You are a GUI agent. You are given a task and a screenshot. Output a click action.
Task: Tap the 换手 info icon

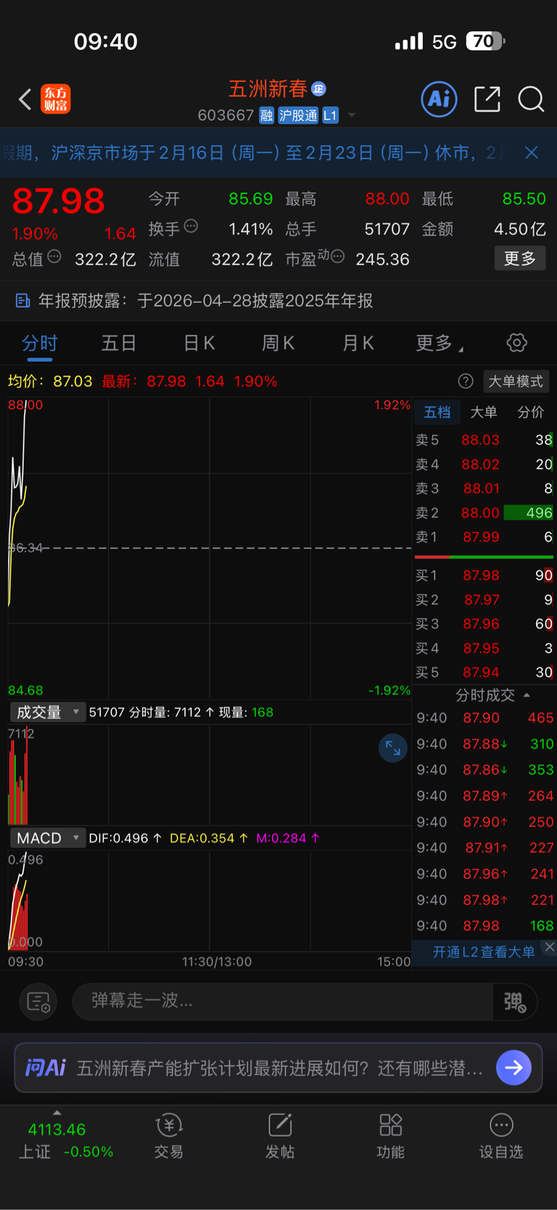coord(191,226)
